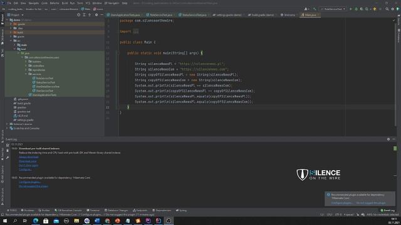Open the File menu

9,3
